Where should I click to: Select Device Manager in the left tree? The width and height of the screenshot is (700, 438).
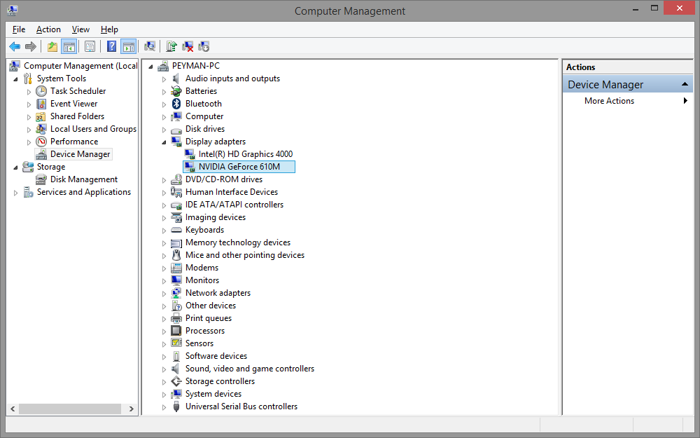click(80, 154)
